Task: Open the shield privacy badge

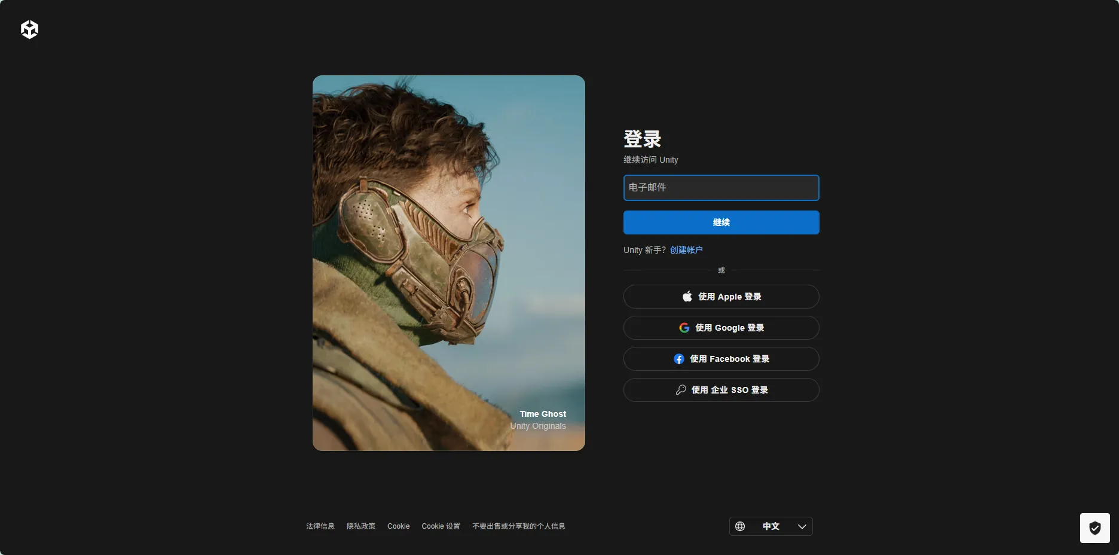Action: tap(1094, 528)
